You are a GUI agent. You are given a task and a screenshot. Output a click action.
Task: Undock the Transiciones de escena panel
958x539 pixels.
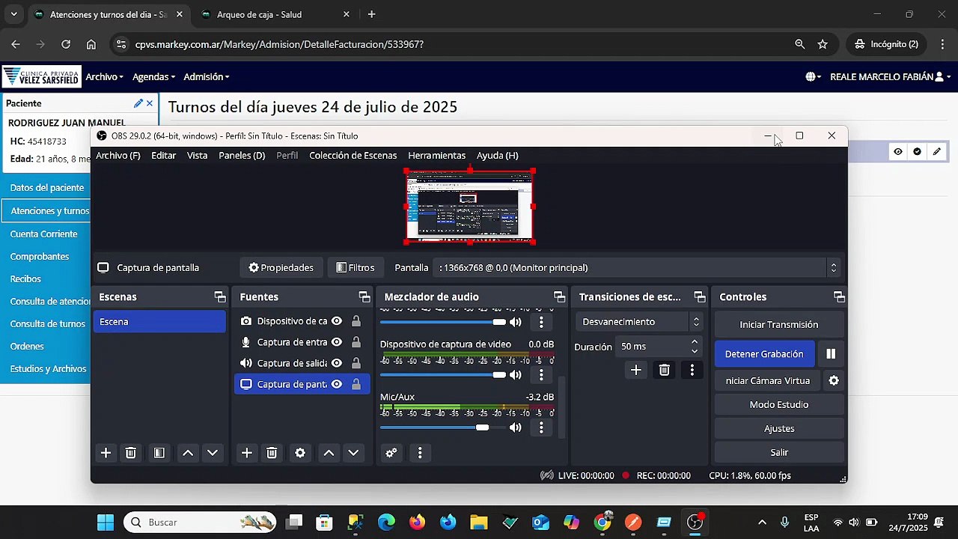pyautogui.click(x=700, y=297)
